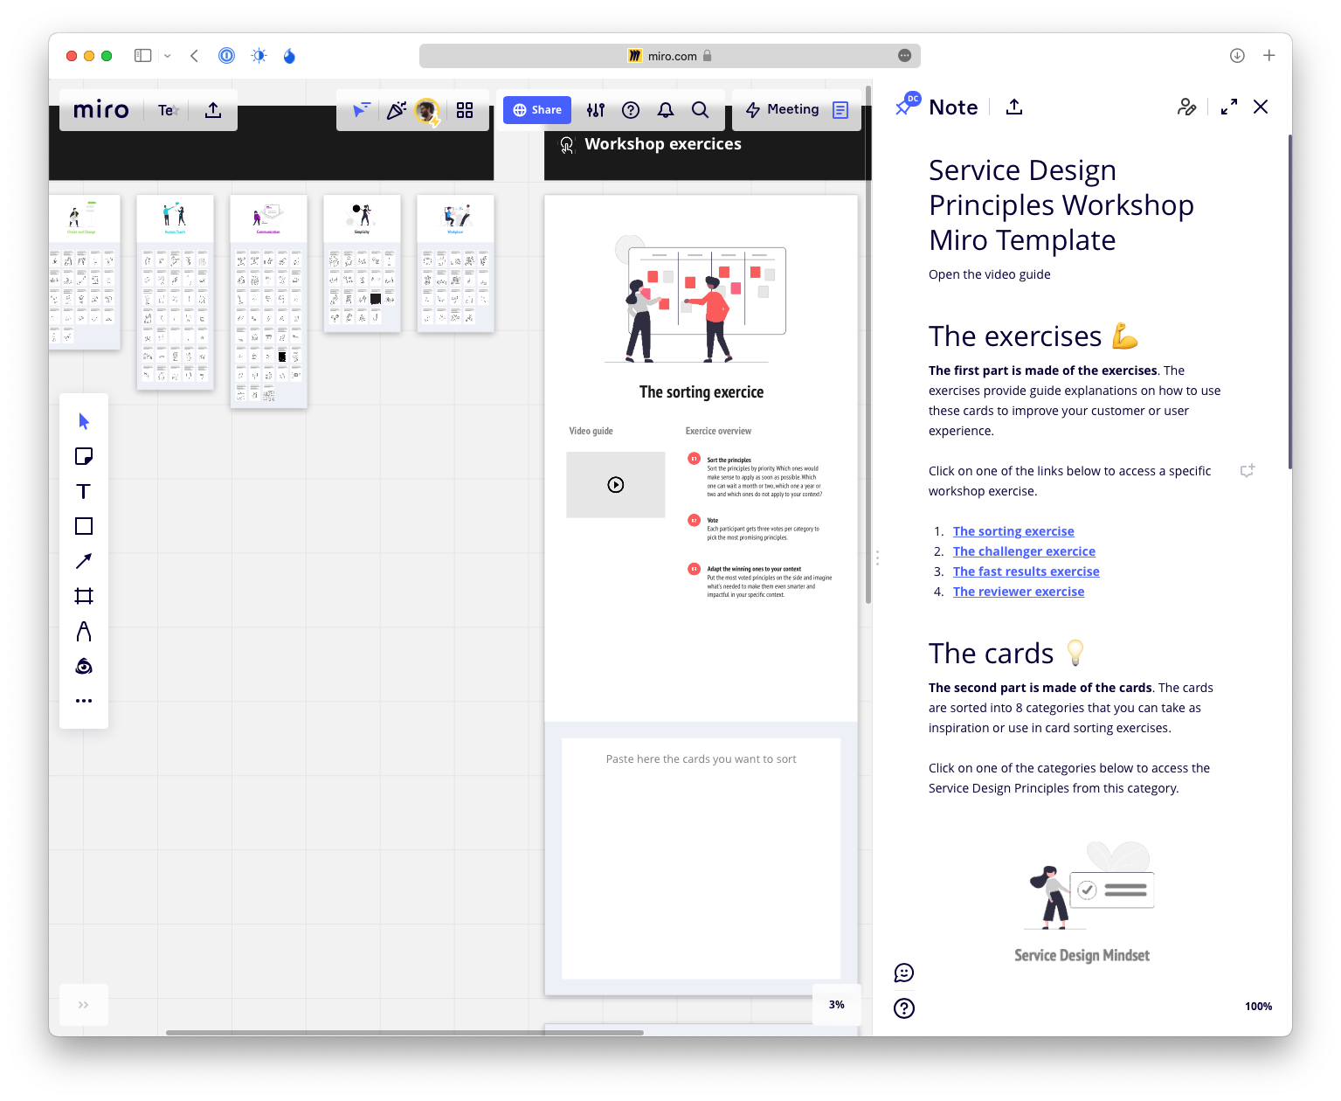Open the apps grid menu
Viewport: 1341px width, 1101px height.
[x=465, y=110]
